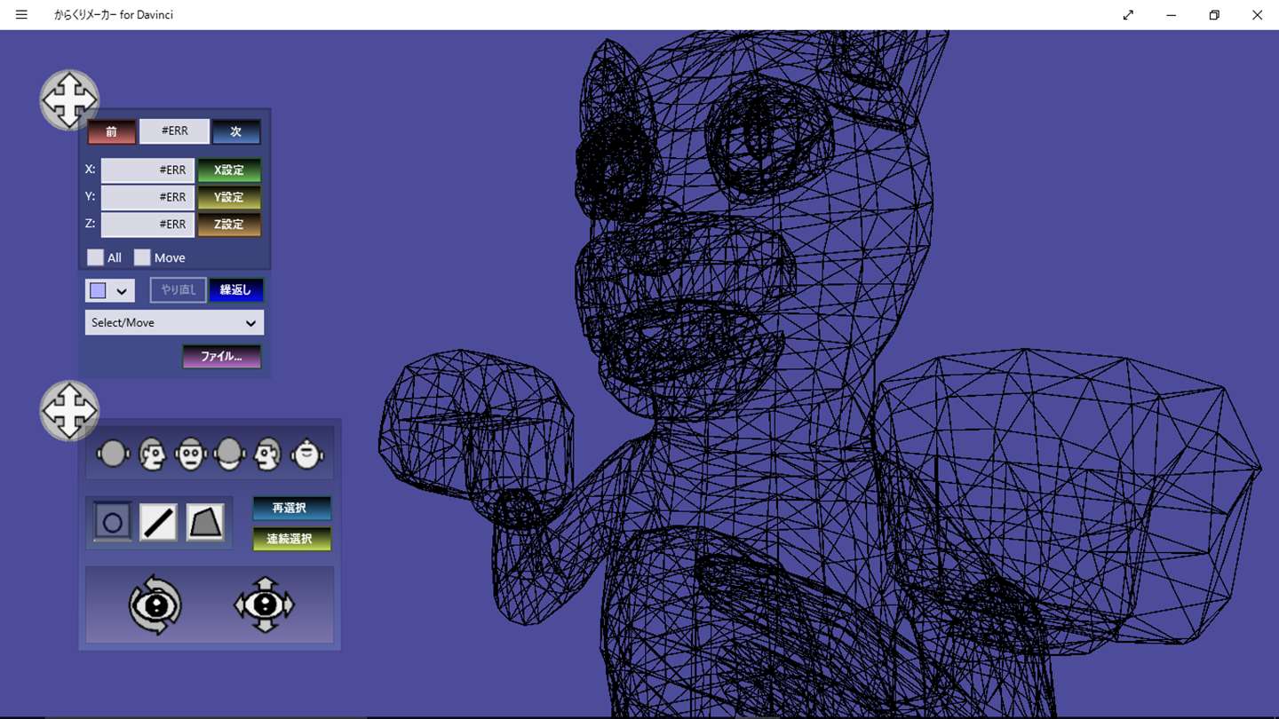Choose the polygon face selection mode
This screenshot has width=1279, height=719.
point(205,522)
